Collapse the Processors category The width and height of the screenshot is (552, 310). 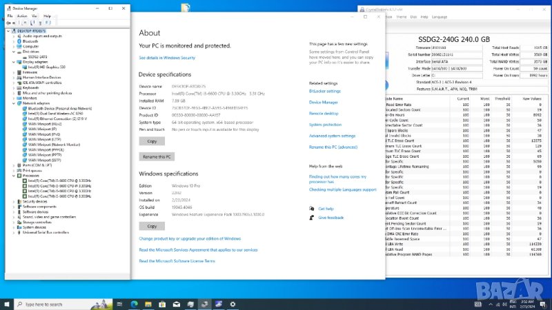coord(15,176)
